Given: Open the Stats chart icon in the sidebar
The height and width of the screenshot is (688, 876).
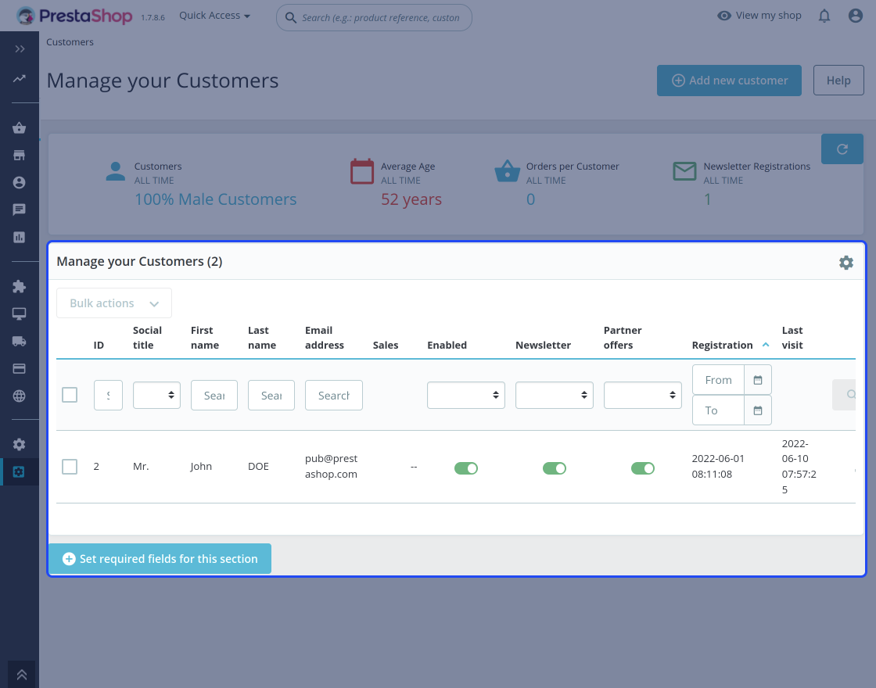Looking at the screenshot, I should 19,238.
